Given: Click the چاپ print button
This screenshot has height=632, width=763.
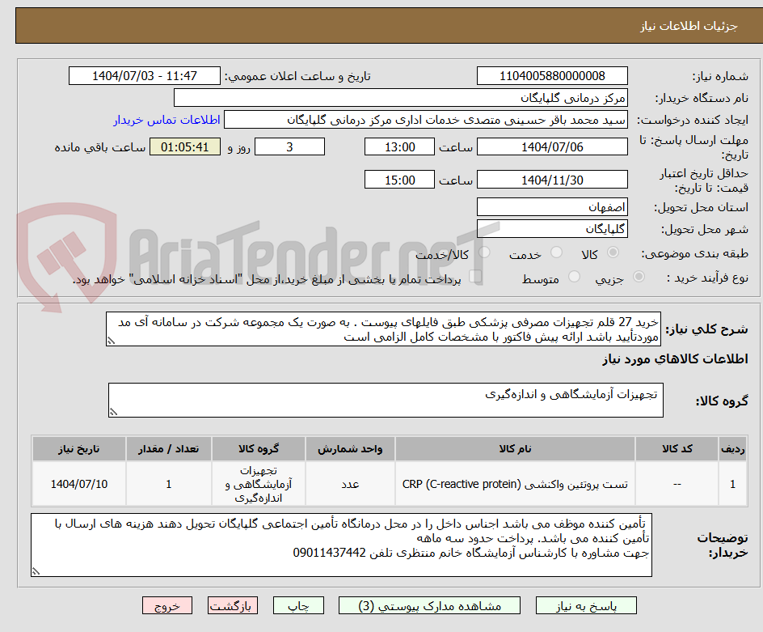Looking at the screenshot, I should tap(298, 605).
